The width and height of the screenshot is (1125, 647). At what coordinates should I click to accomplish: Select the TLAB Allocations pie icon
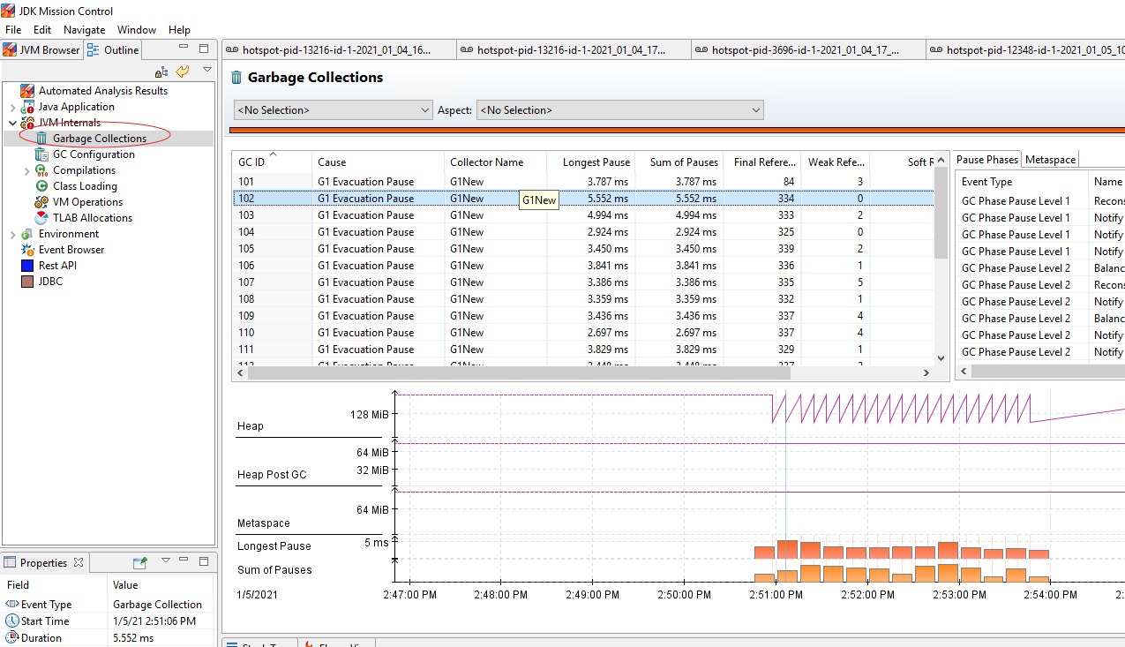pyautogui.click(x=41, y=218)
